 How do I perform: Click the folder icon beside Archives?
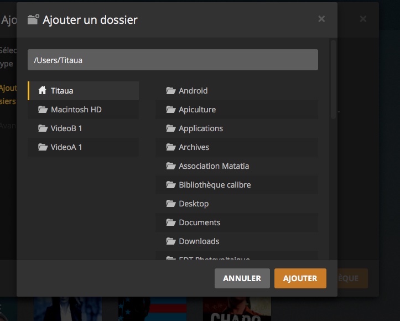point(171,147)
